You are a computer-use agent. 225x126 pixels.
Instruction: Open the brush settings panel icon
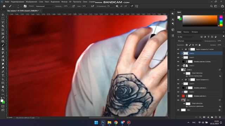point(25,6)
